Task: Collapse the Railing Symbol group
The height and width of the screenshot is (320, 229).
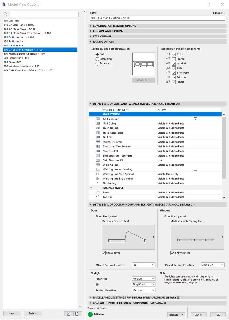Action: (91, 188)
